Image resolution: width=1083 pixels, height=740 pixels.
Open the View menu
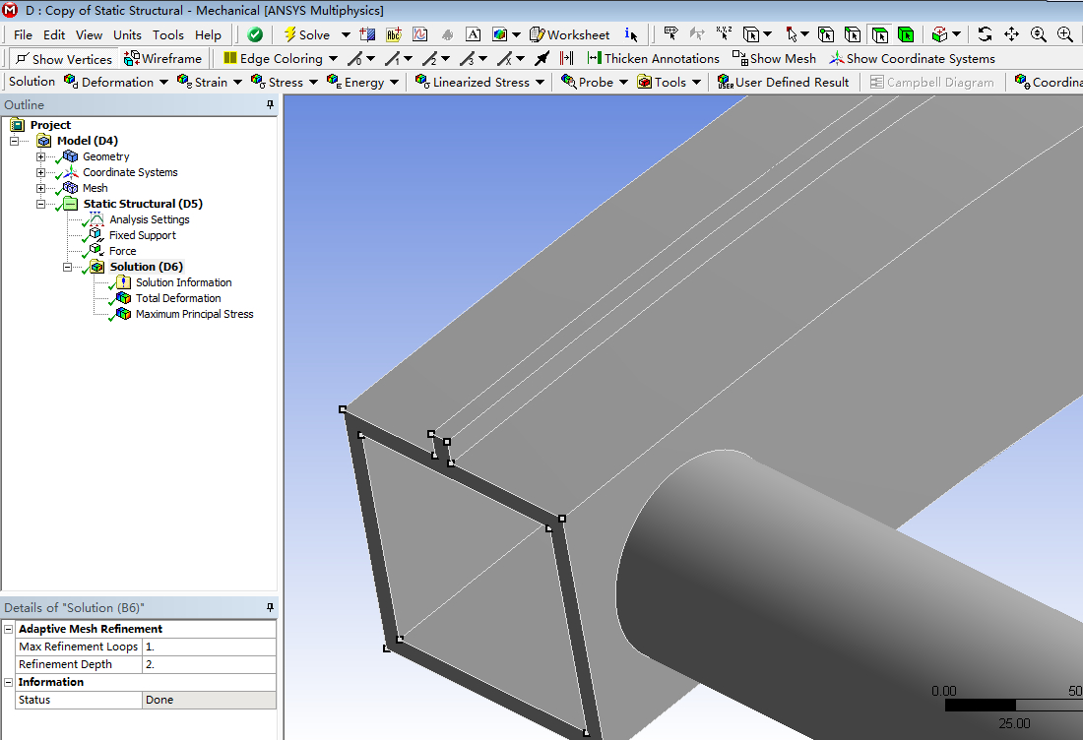pos(89,34)
